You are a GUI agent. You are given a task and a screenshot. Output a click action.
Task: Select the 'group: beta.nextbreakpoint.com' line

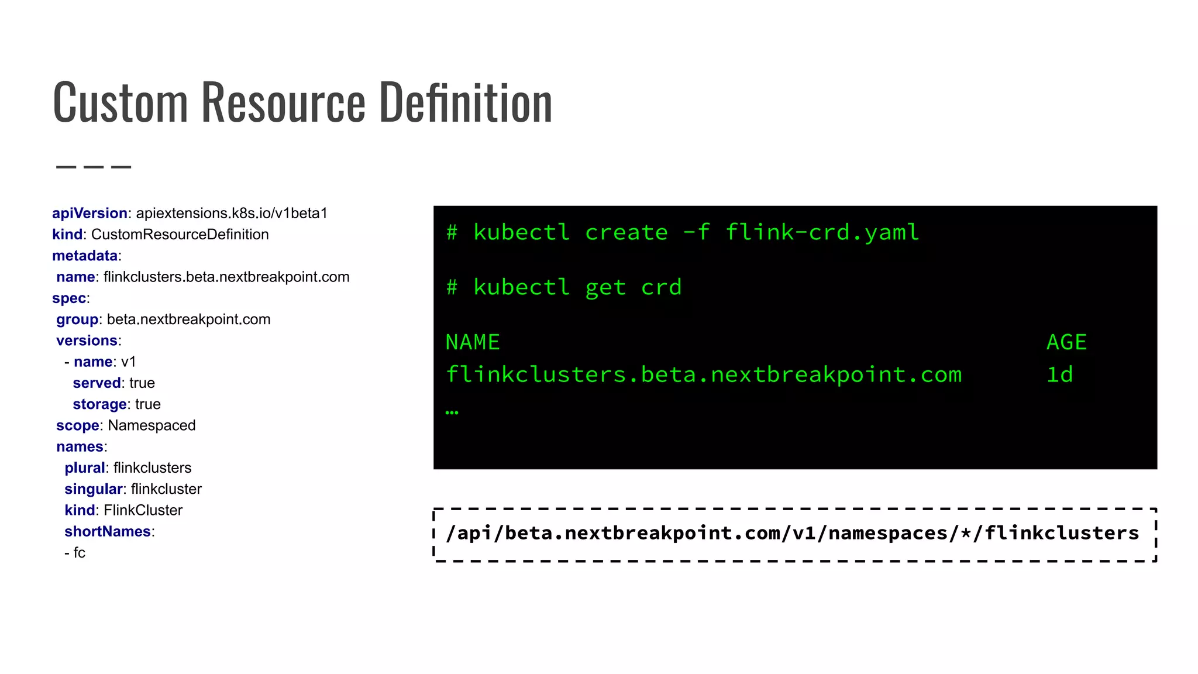[x=163, y=319]
